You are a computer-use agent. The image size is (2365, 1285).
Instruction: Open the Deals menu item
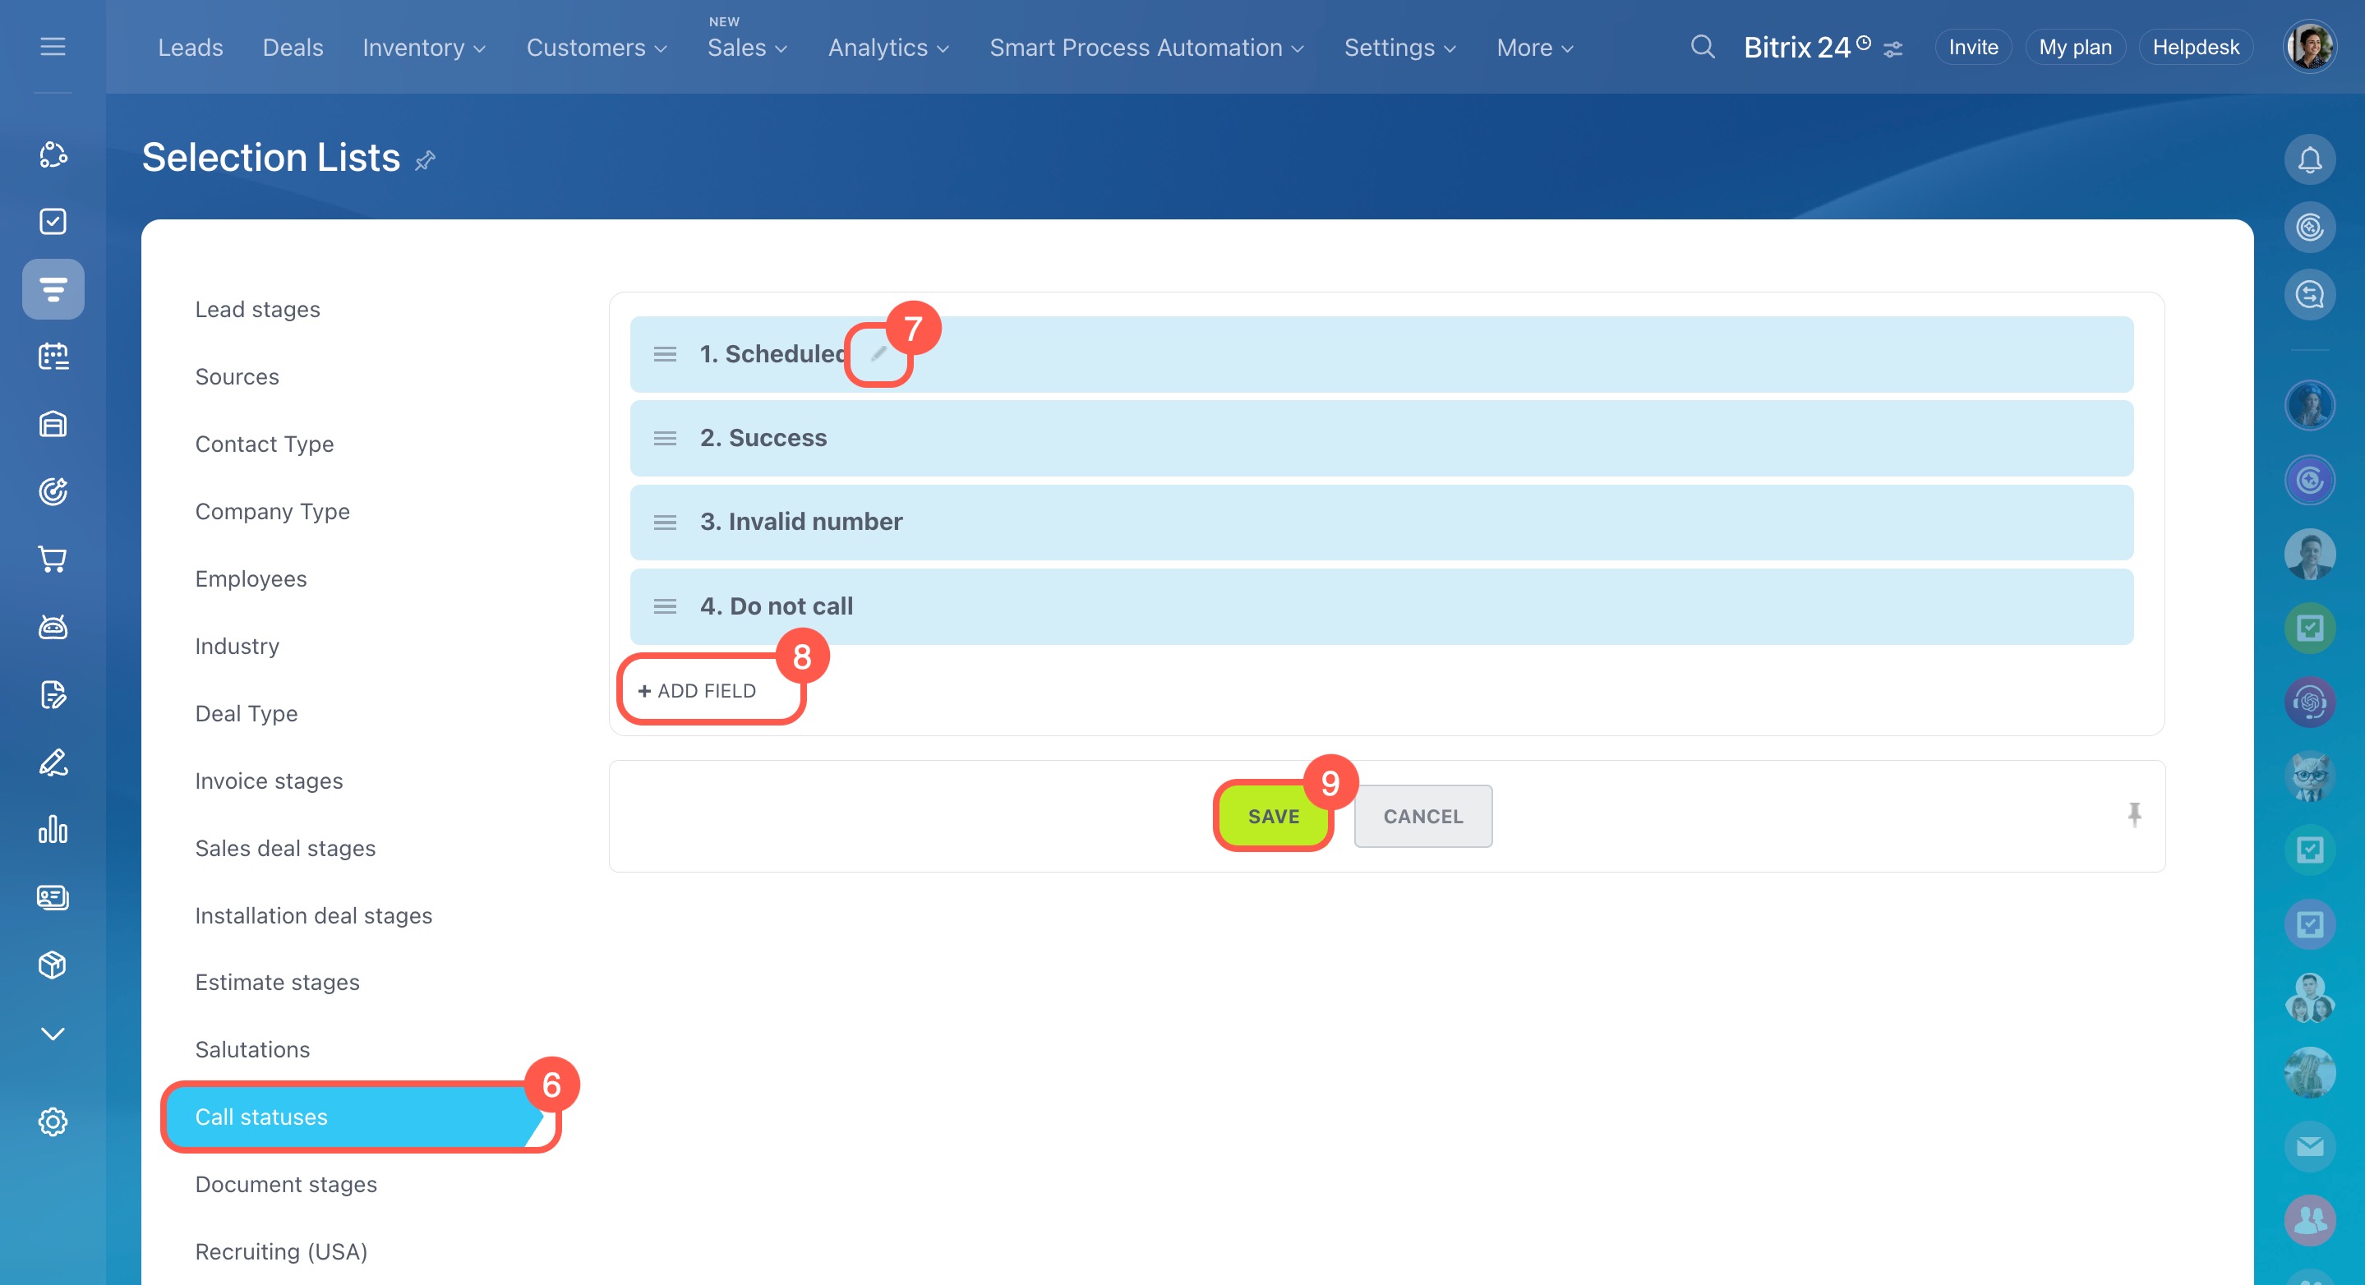coord(293,48)
